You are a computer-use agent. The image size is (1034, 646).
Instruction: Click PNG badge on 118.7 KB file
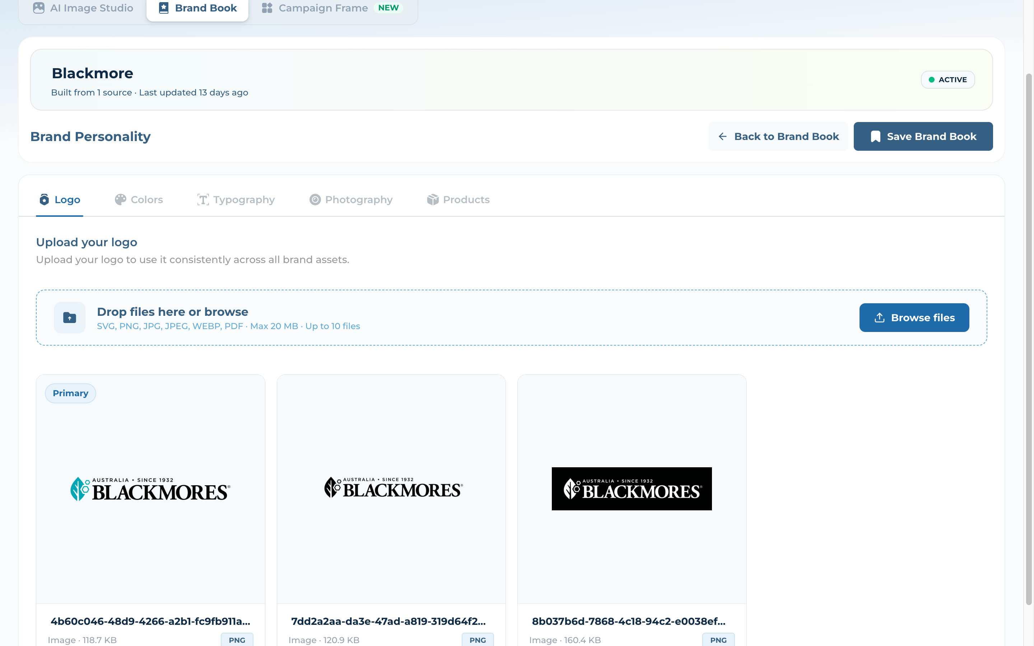click(x=237, y=640)
